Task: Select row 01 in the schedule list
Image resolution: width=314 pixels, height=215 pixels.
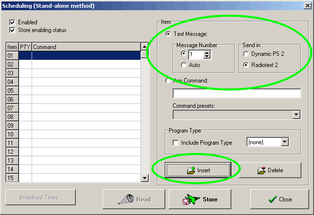Action: click(73, 56)
